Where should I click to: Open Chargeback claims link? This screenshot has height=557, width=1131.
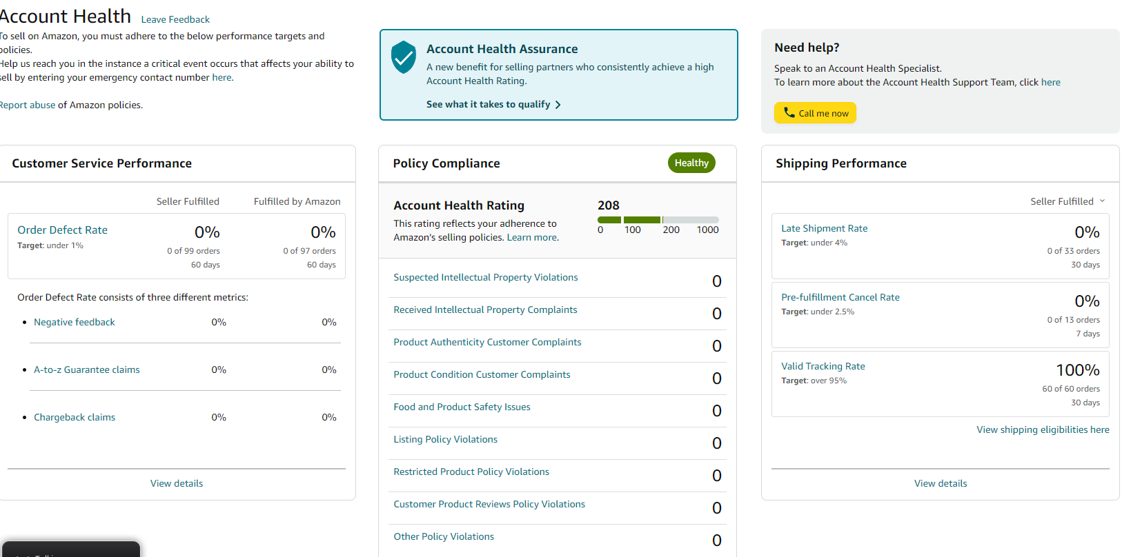click(x=75, y=417)
